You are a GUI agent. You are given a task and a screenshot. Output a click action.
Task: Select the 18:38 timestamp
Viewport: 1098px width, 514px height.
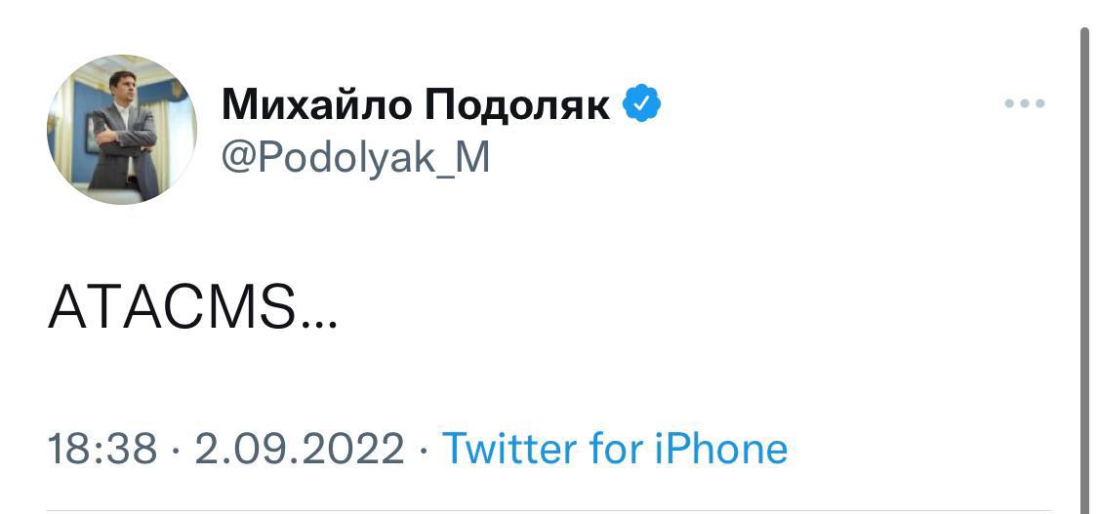tap(102, 449)
